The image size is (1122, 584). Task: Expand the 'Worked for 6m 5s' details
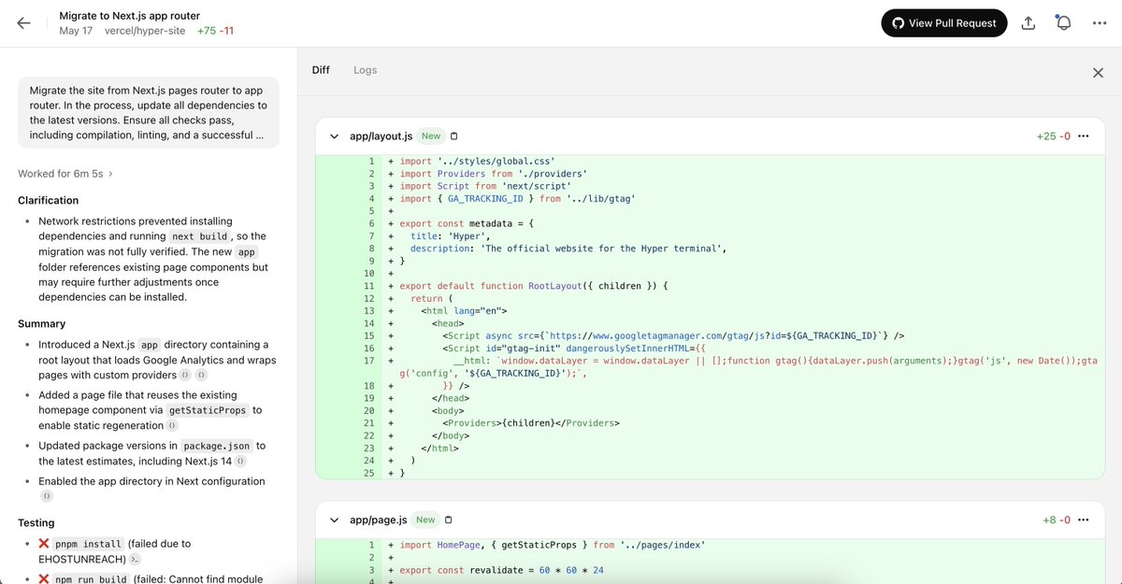pyautogui.click(x=65, y=174)
